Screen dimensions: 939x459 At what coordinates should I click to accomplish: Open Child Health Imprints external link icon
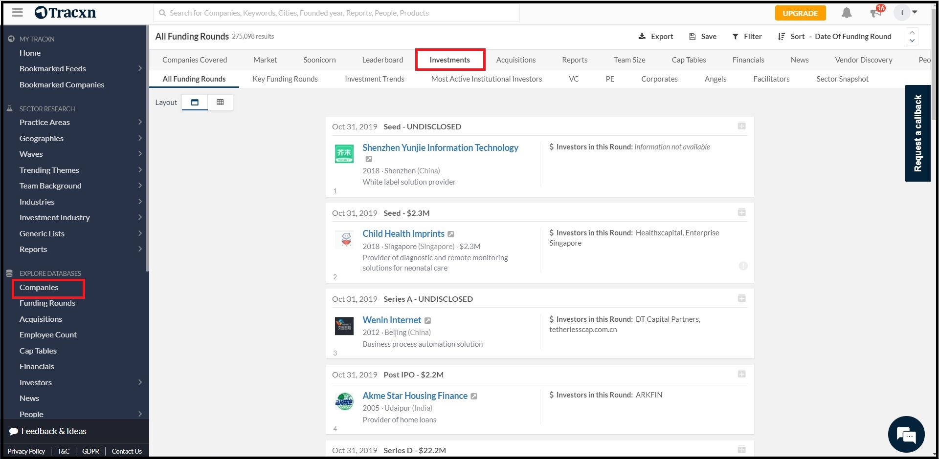pos(451,234)
